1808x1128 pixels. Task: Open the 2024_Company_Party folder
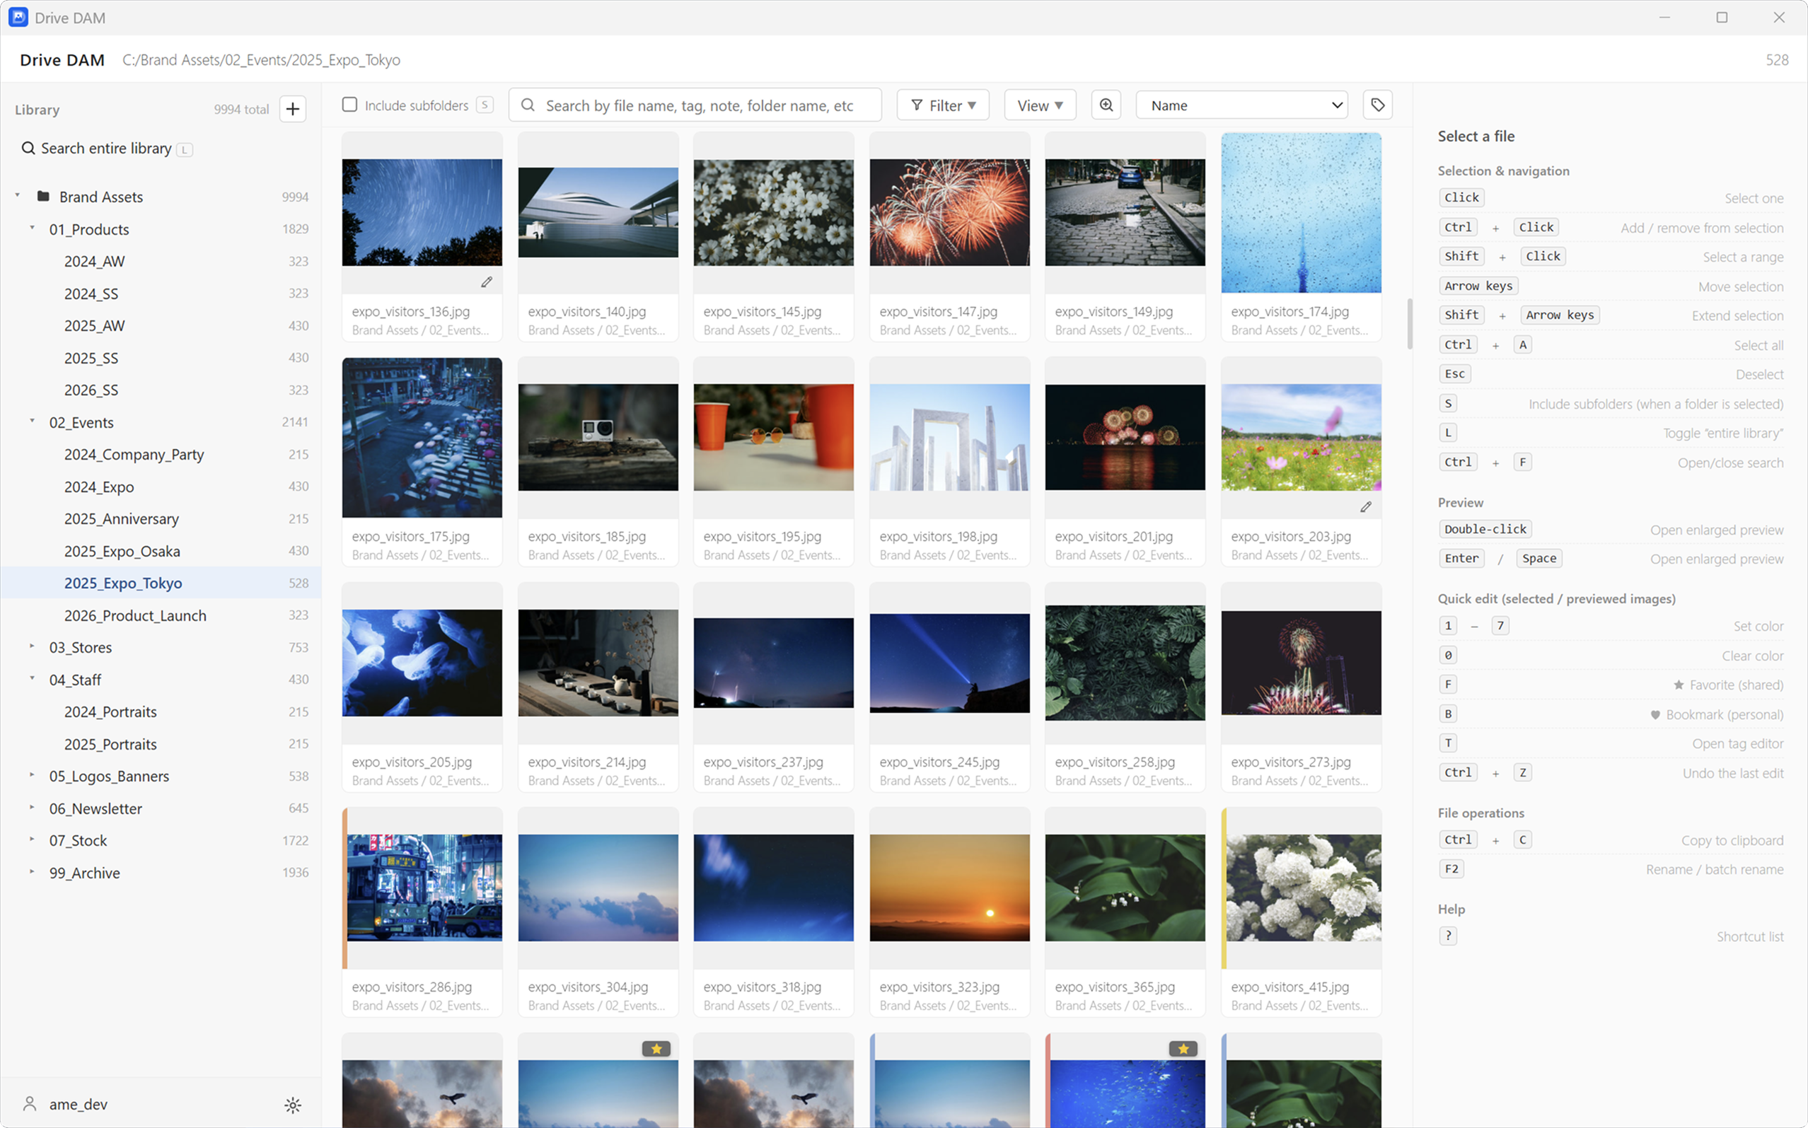pyautogui.click(x=161, y=454)
